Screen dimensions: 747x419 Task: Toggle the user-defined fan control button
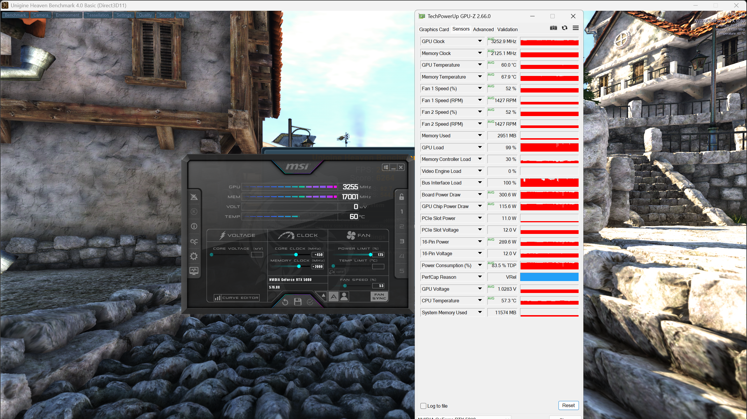[344, 297]
